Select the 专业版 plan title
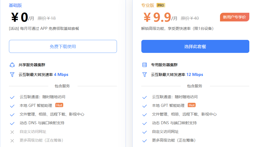Image resolution: width=258 pixels, height=147 pixels. [148, 5]
